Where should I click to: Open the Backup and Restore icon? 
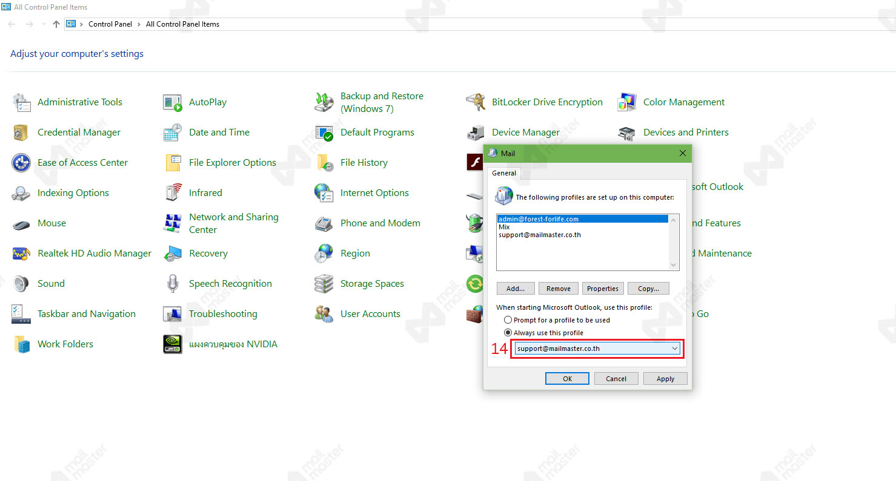point(324,102)
